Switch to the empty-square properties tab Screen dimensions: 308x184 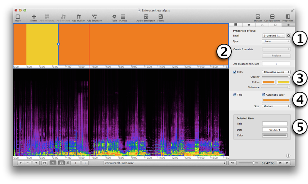click(x=275, y=25)
